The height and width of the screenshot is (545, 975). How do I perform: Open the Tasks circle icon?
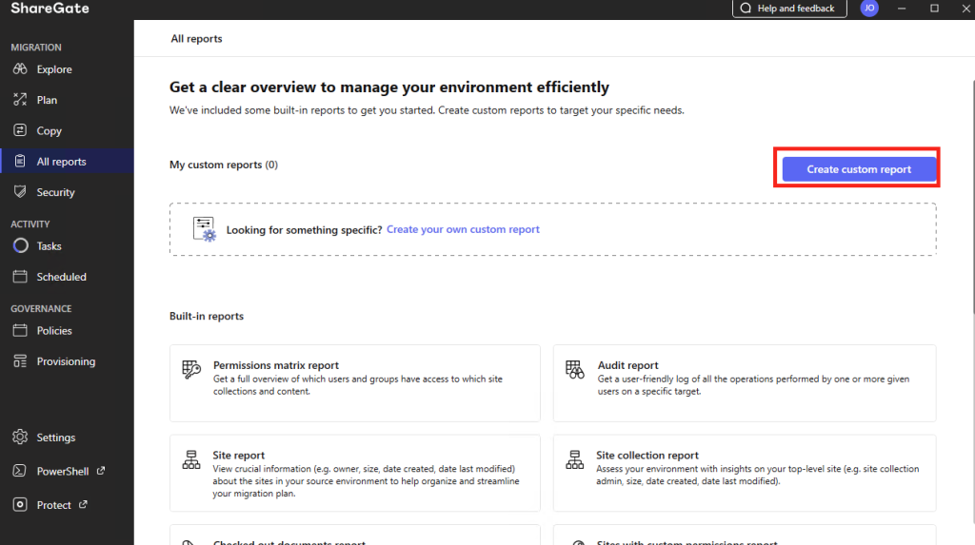(x=20, y=246)
